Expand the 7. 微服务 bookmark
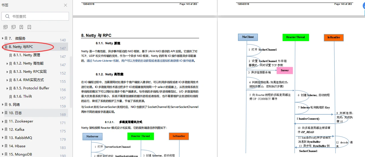This screenshot has height=157, width=365. 3,38
